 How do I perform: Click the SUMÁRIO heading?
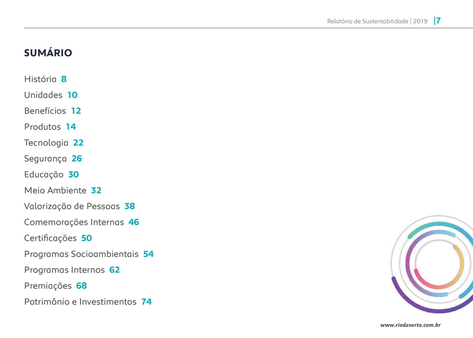click(48, 53)
